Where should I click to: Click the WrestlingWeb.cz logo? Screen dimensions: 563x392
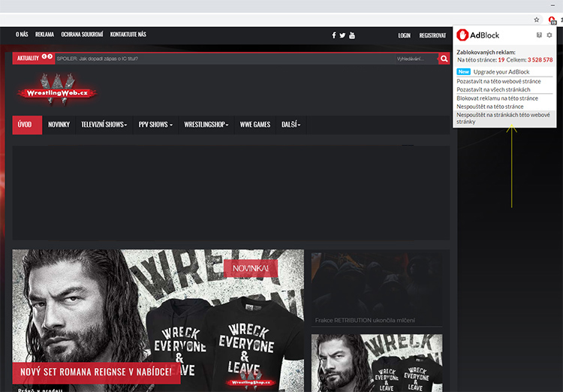[57, 90]
